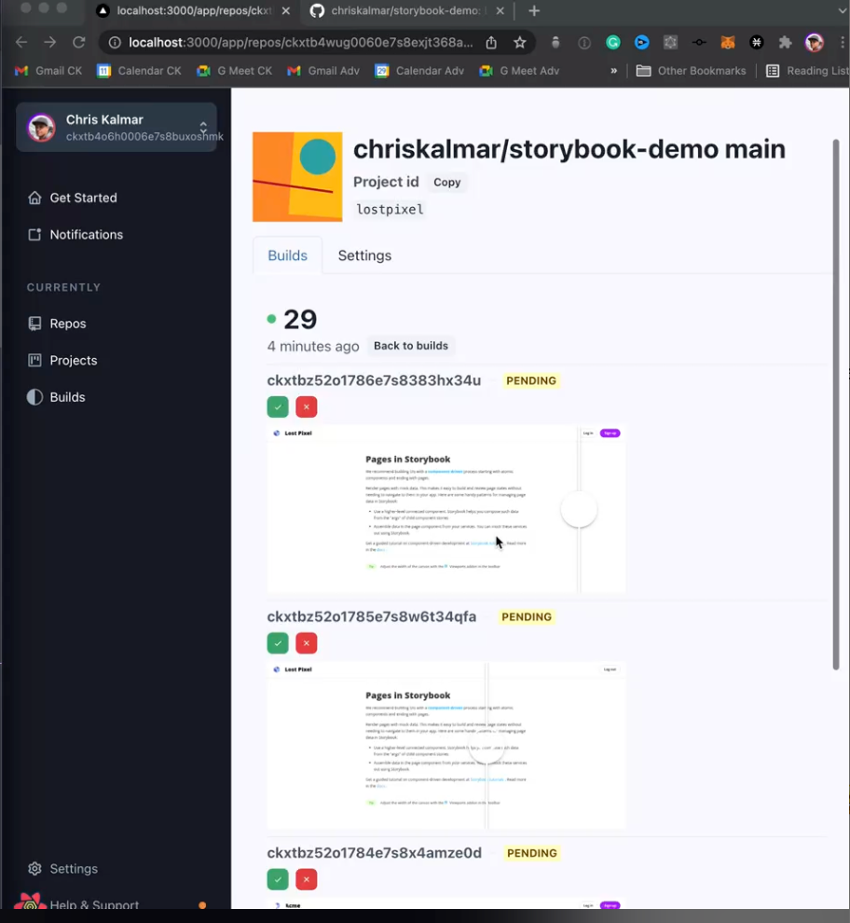Switch to the project Settings tab

point(364,255)
